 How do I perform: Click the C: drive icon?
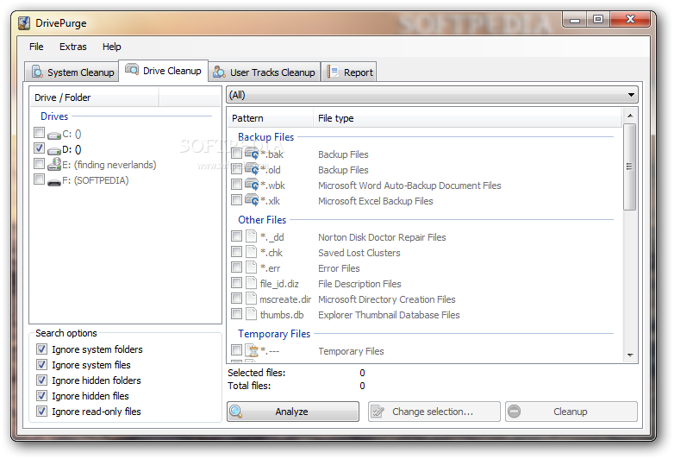[x=53, y=135]
